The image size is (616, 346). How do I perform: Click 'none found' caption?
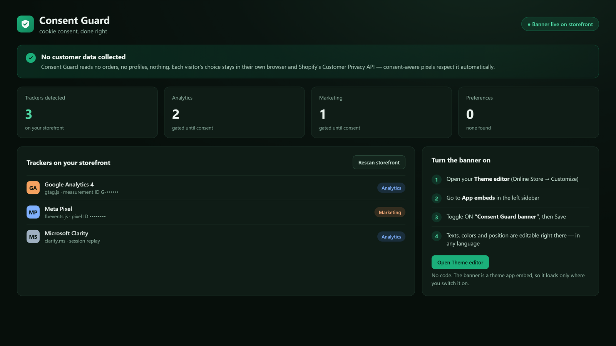(479, 128)
